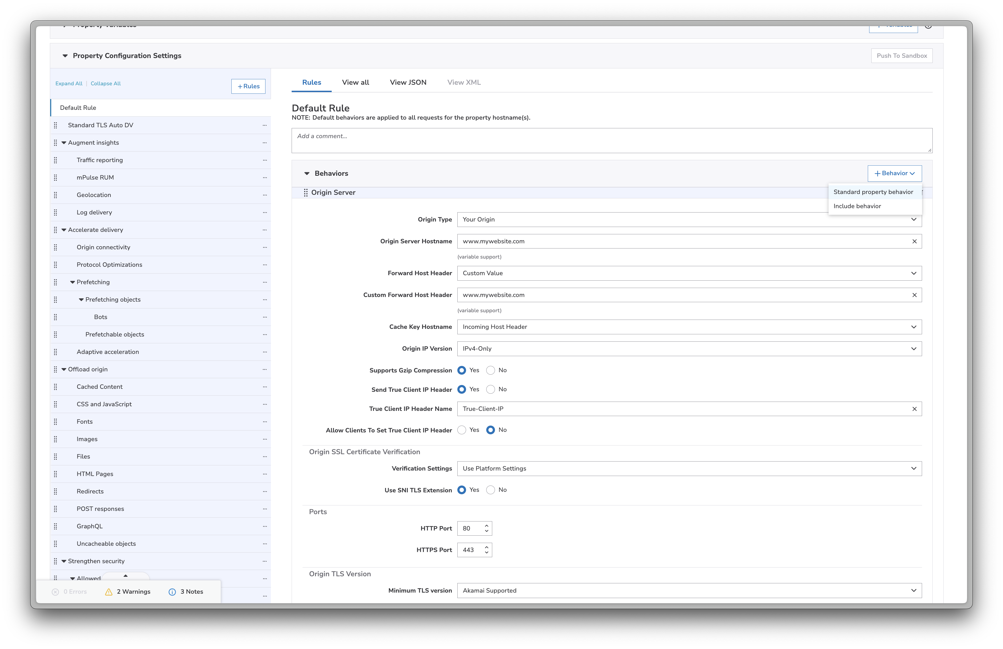This screenshot has height=649, width=1003.
Task: Click the Warnings triangle icon
Action: click(109, 592)
